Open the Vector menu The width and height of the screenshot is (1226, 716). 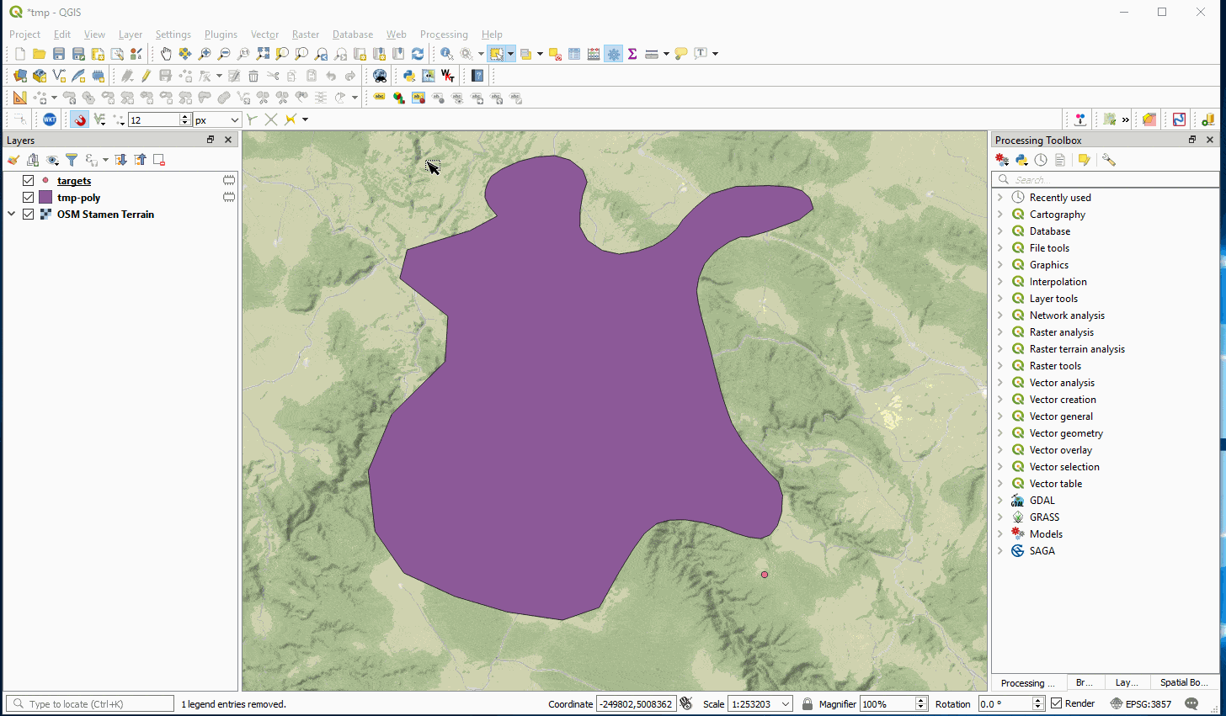(x=264, y=34)
